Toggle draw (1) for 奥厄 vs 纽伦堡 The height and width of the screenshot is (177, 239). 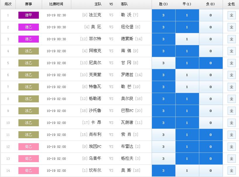click(187, 27)
